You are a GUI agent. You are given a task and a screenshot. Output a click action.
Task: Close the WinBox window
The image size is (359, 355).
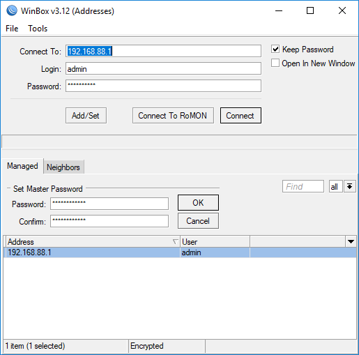tap(342, 10)
